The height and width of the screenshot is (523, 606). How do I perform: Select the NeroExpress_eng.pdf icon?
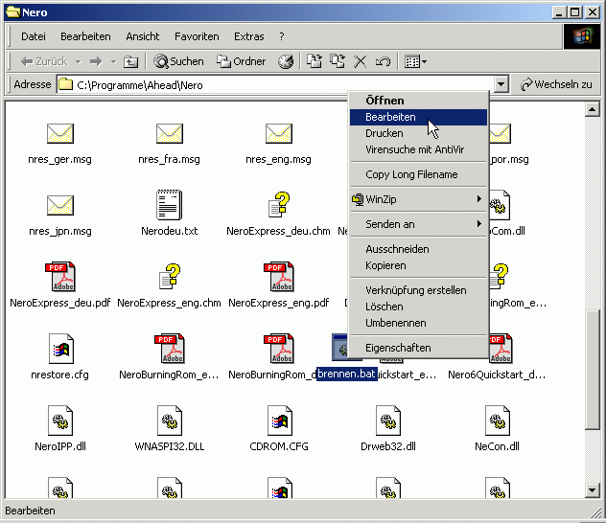click(279, 277)
